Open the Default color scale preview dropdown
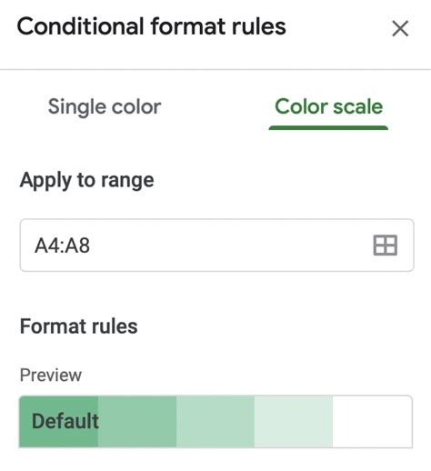431x471 pixels. tap(215, 421)
